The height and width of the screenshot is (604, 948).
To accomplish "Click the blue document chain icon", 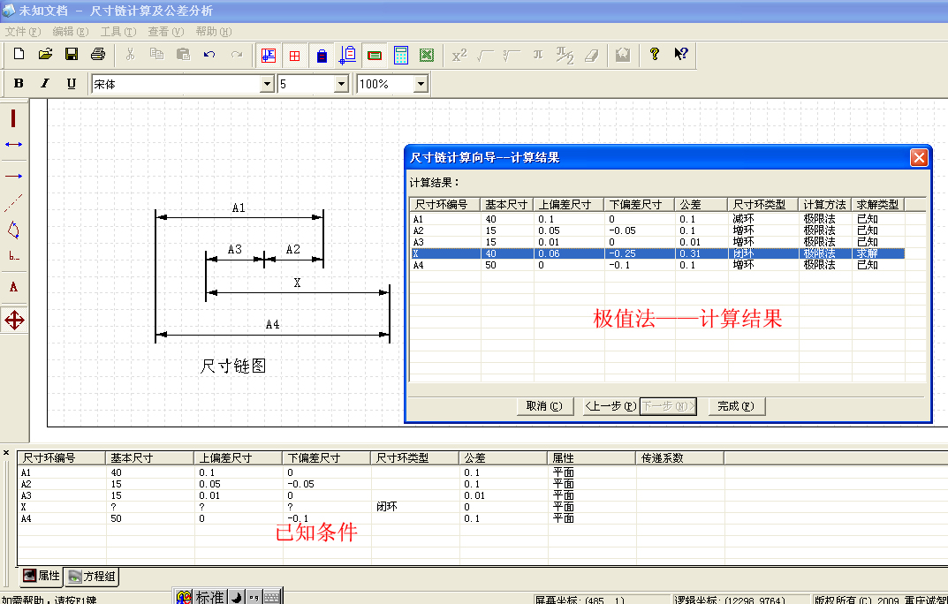I will 348,55.
